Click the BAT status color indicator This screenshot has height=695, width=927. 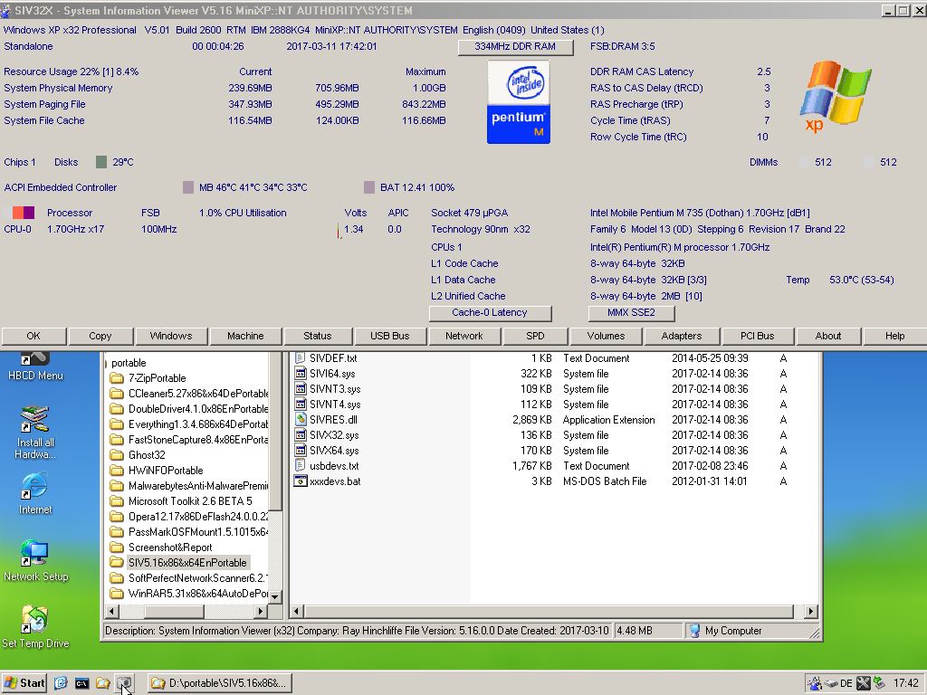pyautogui.click(x=369, y=187)
